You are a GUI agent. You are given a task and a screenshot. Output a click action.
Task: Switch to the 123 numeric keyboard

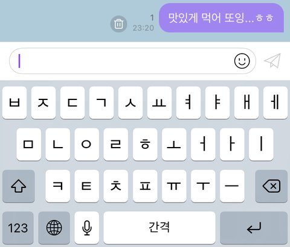coord(18,228)
